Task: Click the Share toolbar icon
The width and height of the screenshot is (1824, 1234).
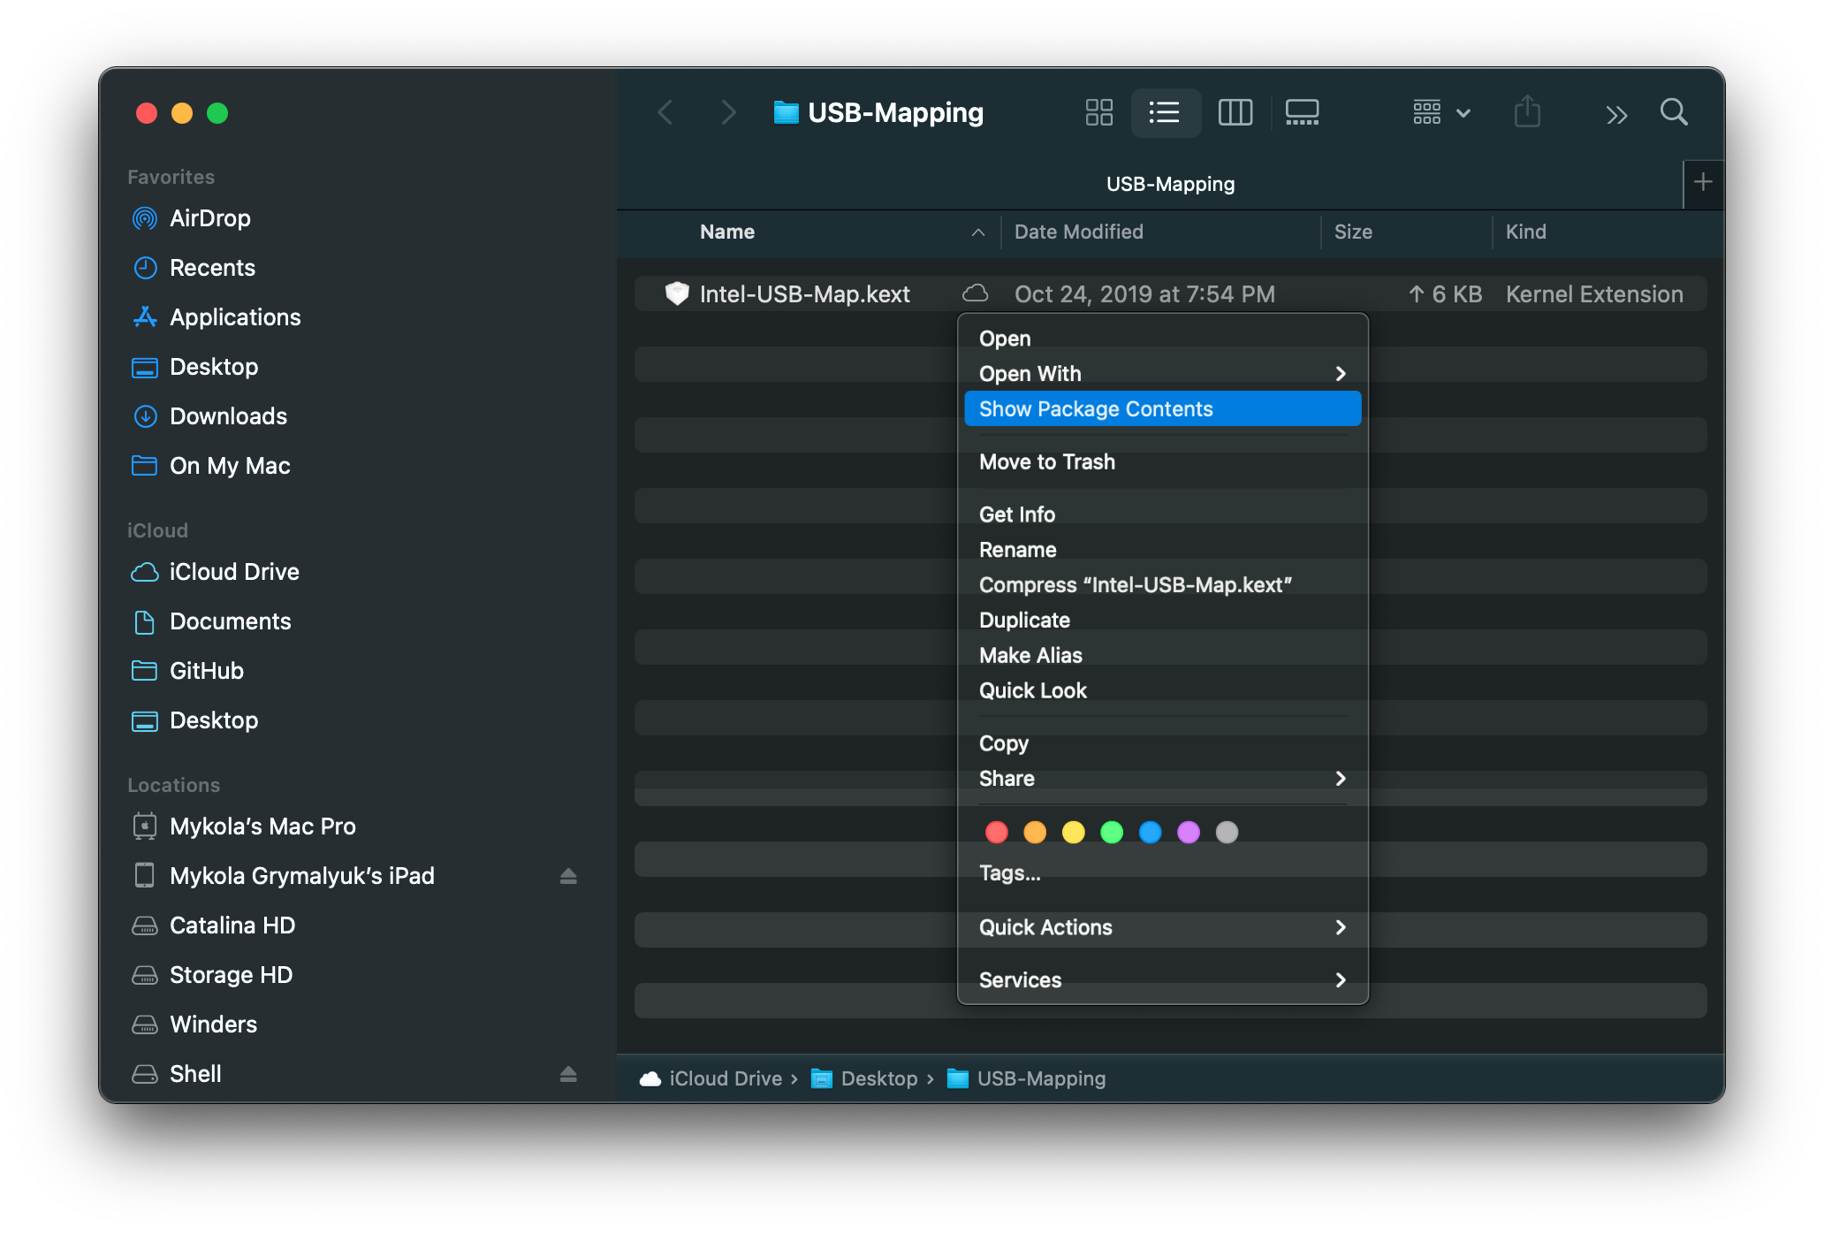Action: click(1526, 112)
